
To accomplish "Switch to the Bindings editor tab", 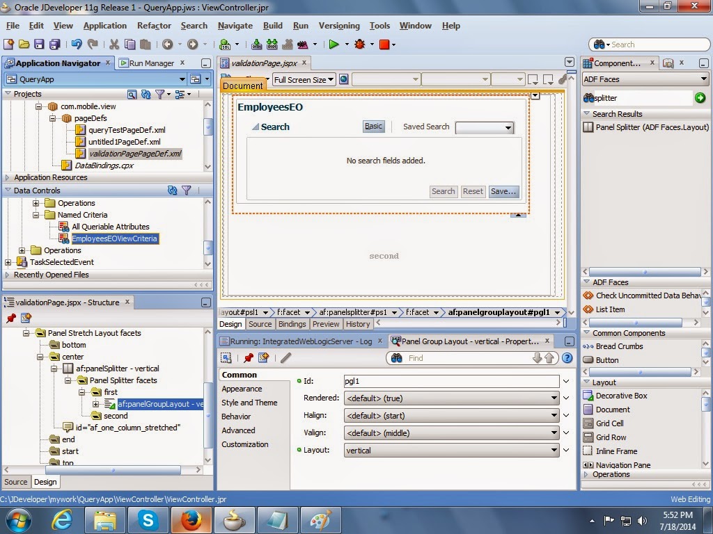I will [292, 324].
